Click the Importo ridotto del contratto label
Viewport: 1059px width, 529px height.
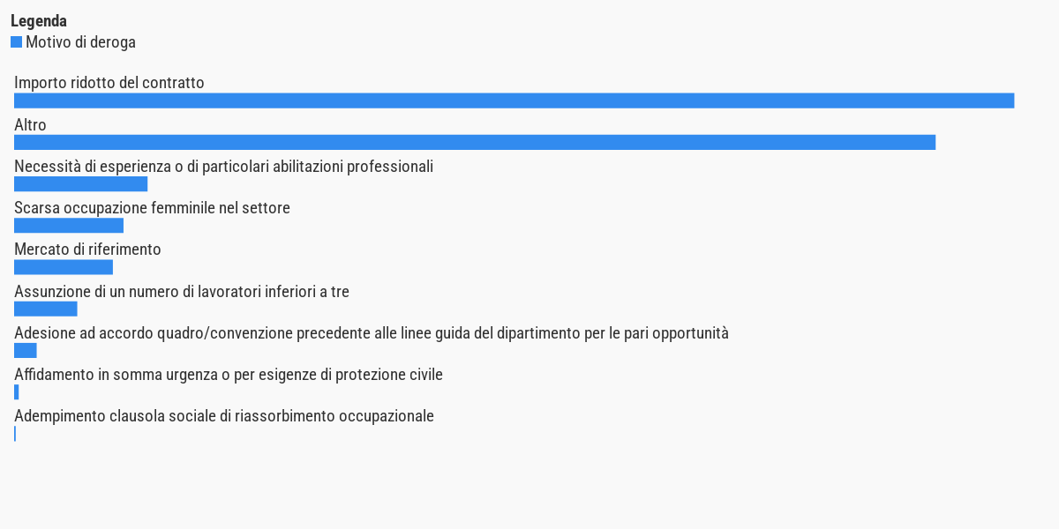point(109,83)
